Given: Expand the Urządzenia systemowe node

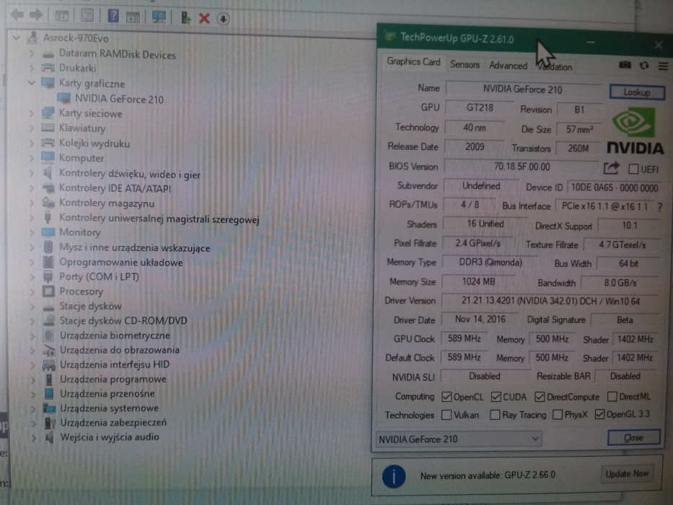Looking at the screenshot, I should (x=33, y=408).
